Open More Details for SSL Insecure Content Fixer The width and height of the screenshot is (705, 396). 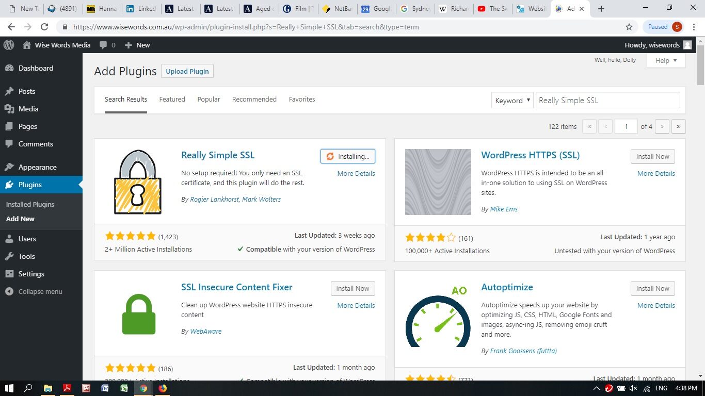click(356, 305)
